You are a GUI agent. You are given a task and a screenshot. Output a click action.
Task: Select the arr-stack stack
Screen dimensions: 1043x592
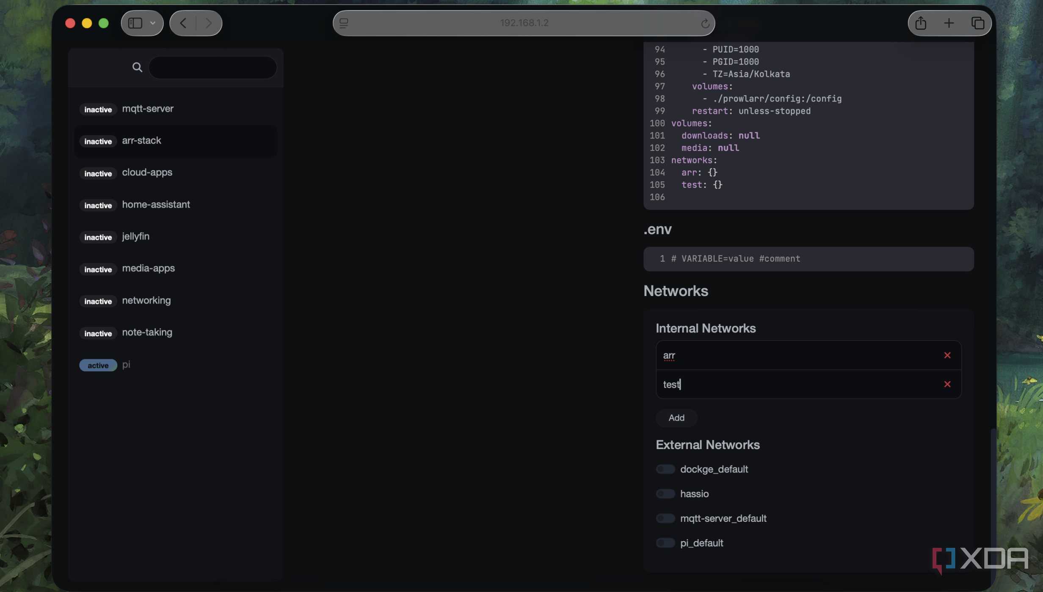click(176, 141)
